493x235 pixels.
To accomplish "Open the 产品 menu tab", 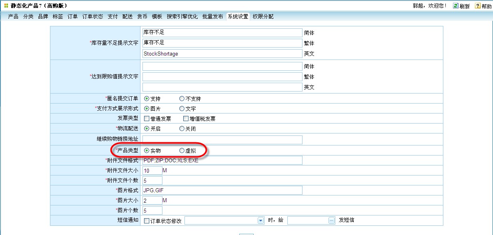I will pos(13,16).
